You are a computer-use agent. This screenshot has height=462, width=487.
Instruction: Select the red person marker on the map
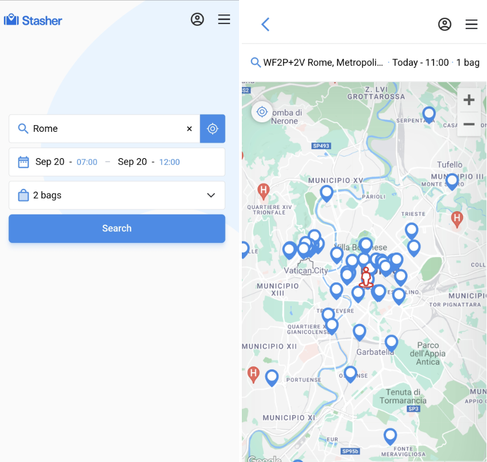point(366,278)
